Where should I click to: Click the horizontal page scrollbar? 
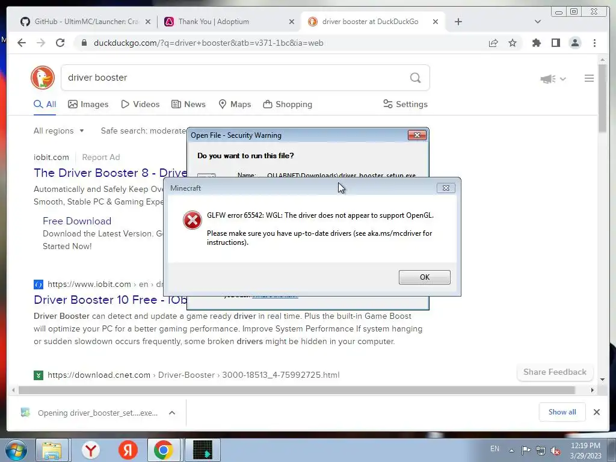pyautogui.click(x=297, y=390)
